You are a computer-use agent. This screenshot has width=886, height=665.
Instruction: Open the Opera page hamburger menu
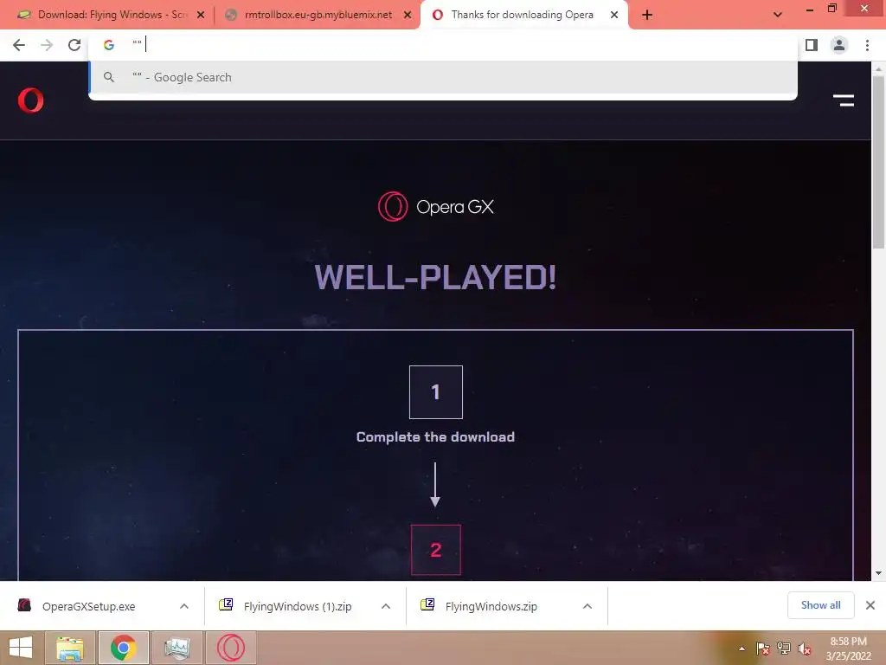[x=843, y=100]
